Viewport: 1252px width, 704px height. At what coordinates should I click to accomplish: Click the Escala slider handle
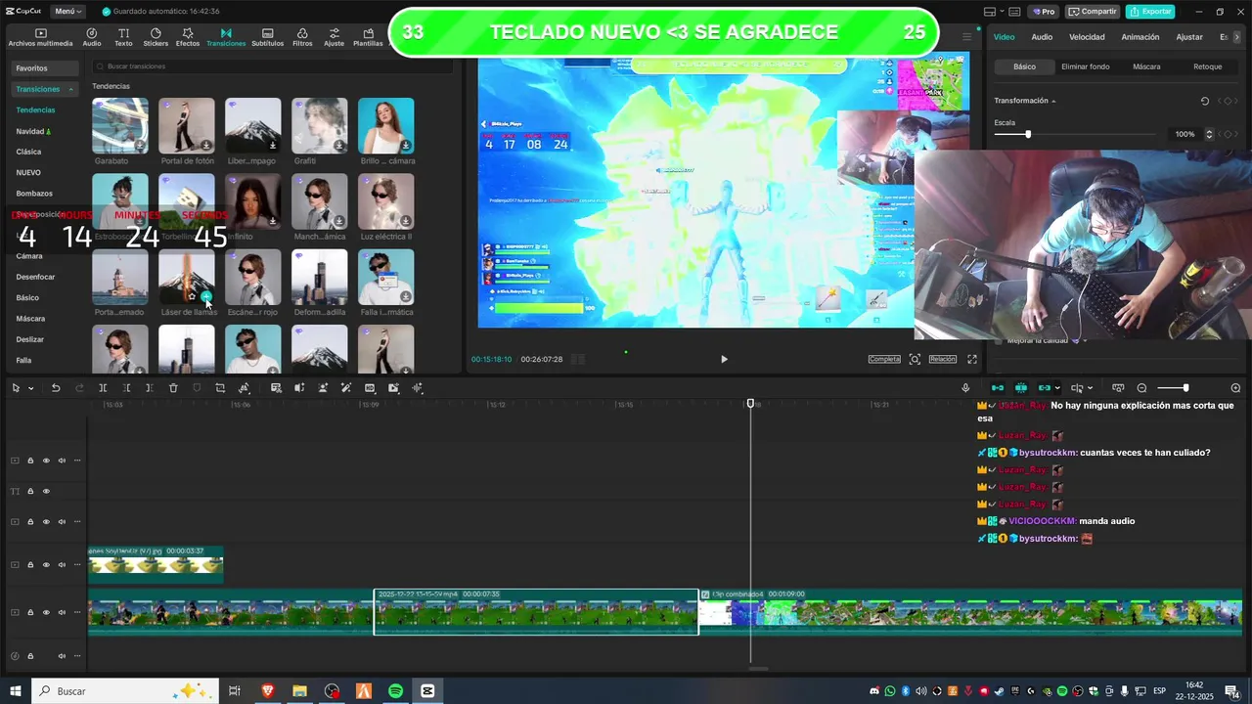1027,134
